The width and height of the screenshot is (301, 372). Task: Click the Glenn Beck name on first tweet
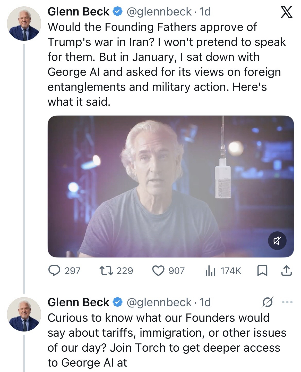tap(78, 12)
